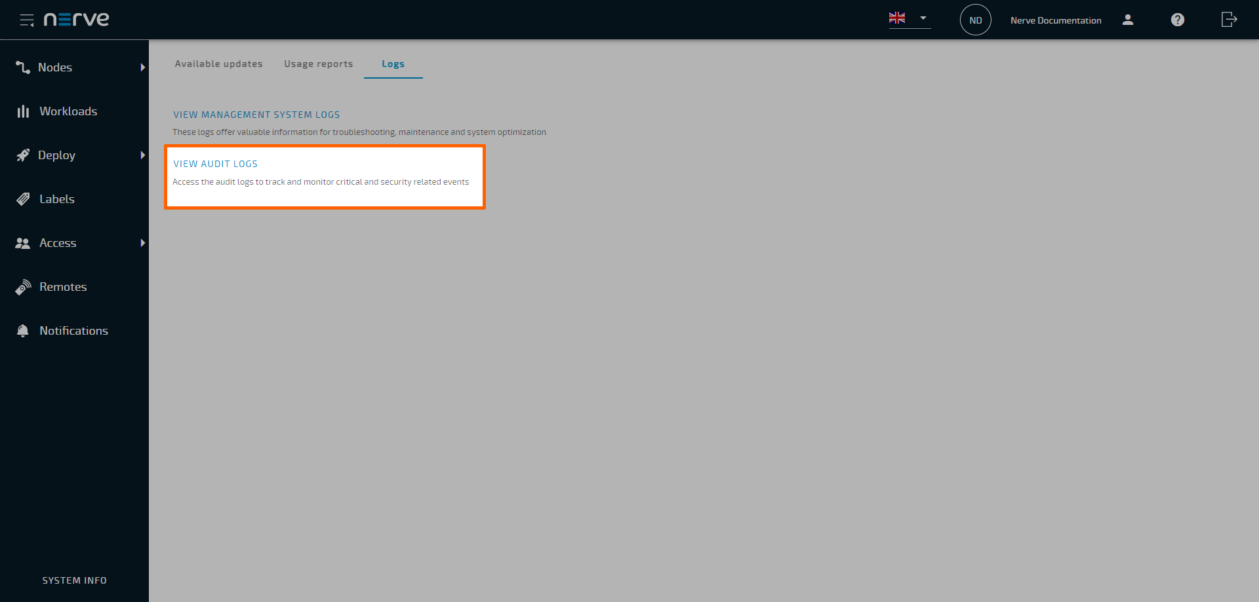Select the Labels tag icon
The height and width of the screenshot is (602, 1259).
[23, 198]
